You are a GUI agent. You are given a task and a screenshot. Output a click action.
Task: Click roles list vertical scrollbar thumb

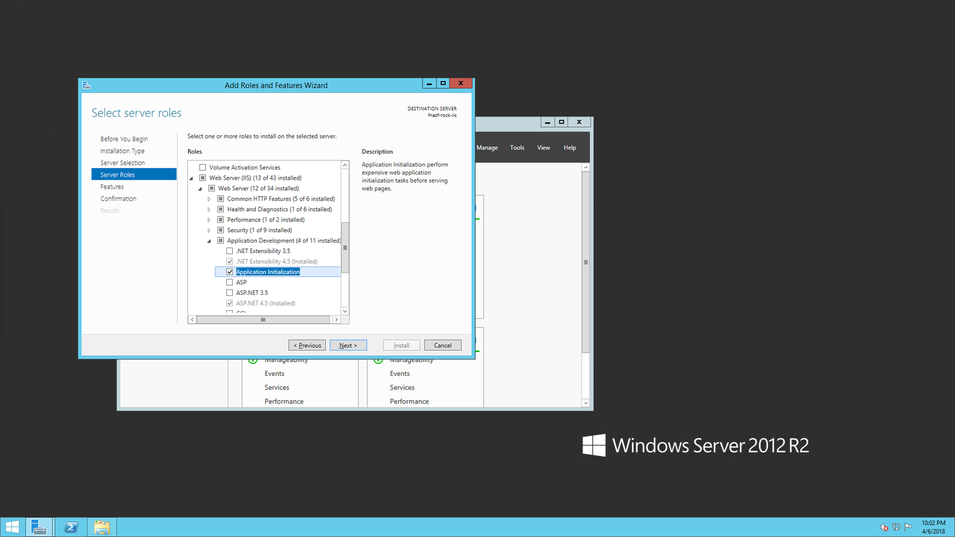click(345, 247)
